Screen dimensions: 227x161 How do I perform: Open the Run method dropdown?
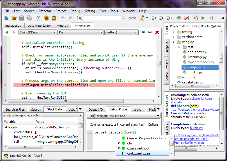point(81,32)
